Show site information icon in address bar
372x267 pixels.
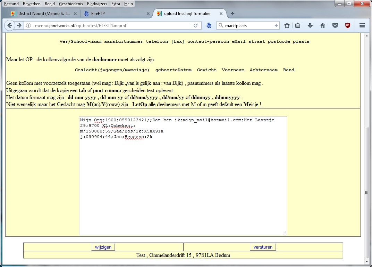(29, 25)
